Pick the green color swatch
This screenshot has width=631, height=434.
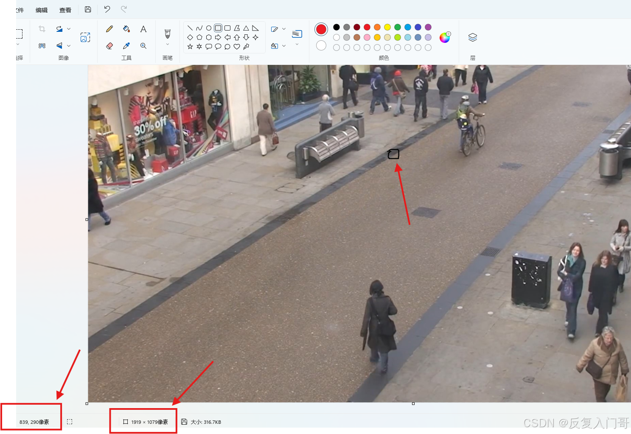click(398, 27)
